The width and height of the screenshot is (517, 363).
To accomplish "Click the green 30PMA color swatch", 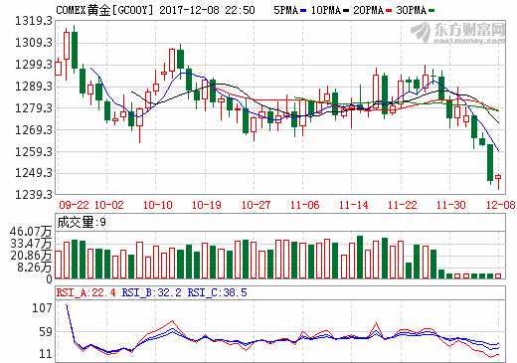I will coord(431,11).
